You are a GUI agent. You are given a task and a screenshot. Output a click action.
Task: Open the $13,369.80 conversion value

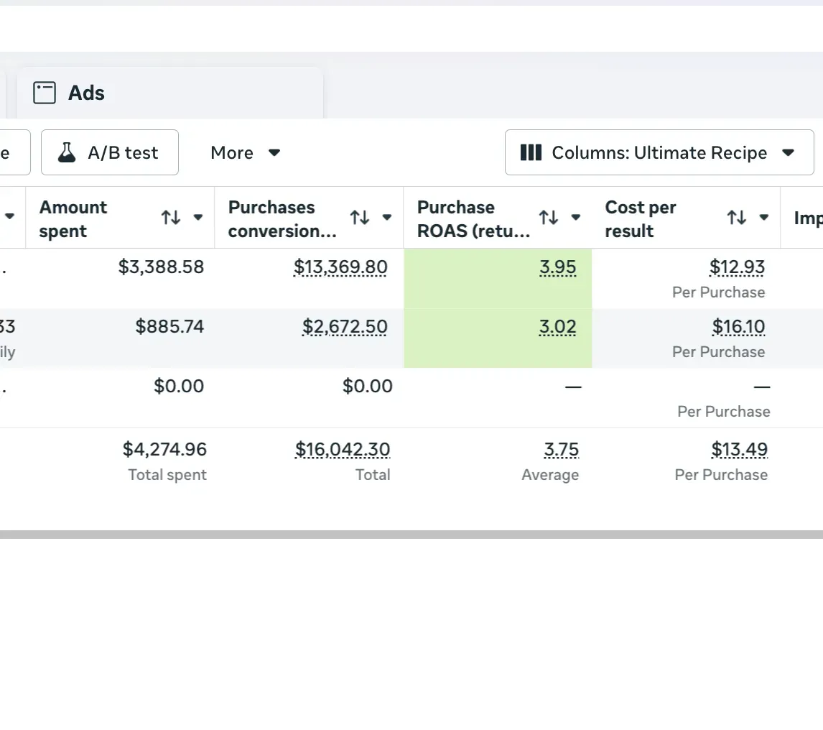[x=340, y=267]
